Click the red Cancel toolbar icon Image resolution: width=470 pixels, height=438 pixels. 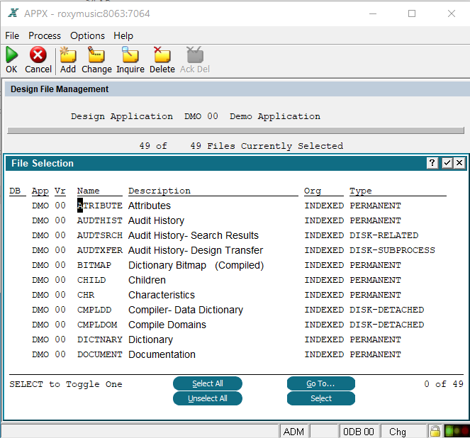(38, 55)
